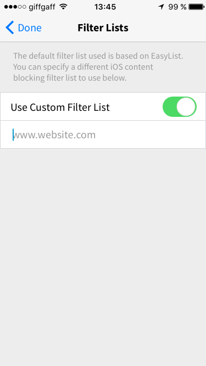The width and height of the screenshot is (206, 366).
Task: Tap the www.website.com URL field
Action: point(103,134)
